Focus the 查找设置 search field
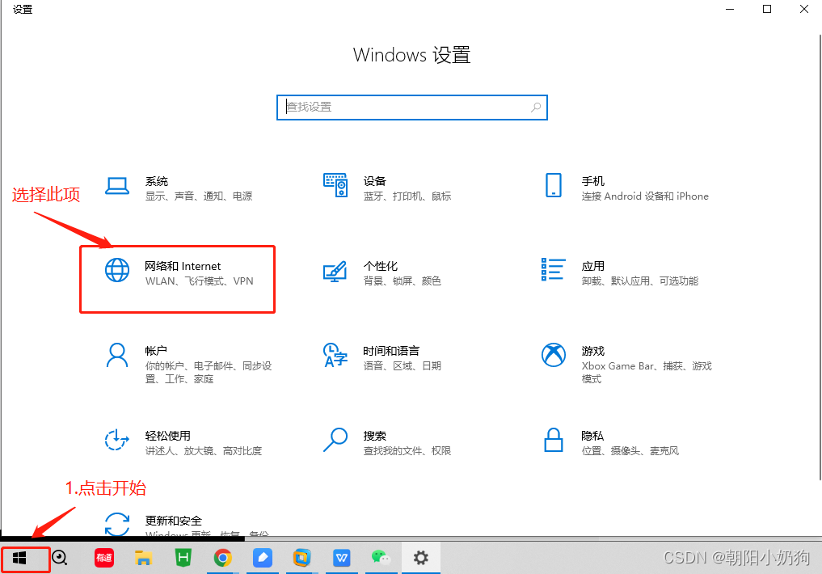822x574 pixels. (412, 108)
